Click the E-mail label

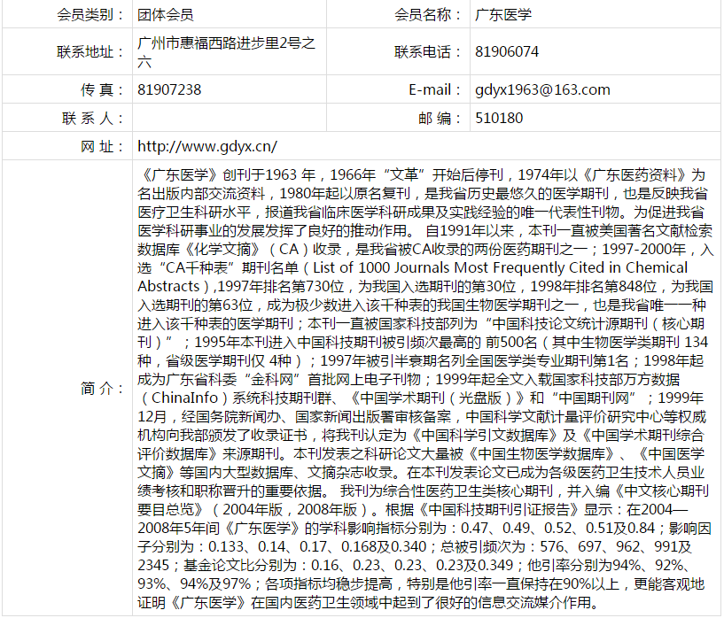[x=434, y=89]
